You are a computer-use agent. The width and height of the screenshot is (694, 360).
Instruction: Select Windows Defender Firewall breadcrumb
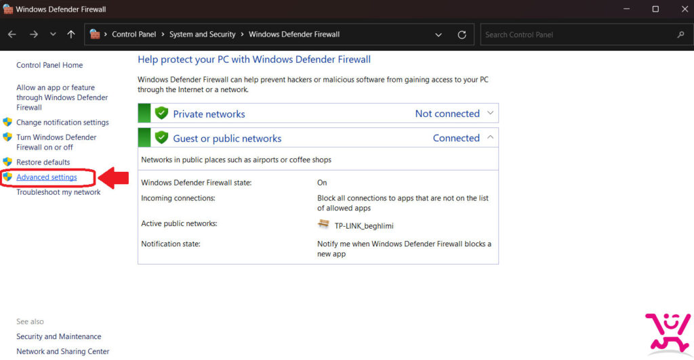point(294,35)
